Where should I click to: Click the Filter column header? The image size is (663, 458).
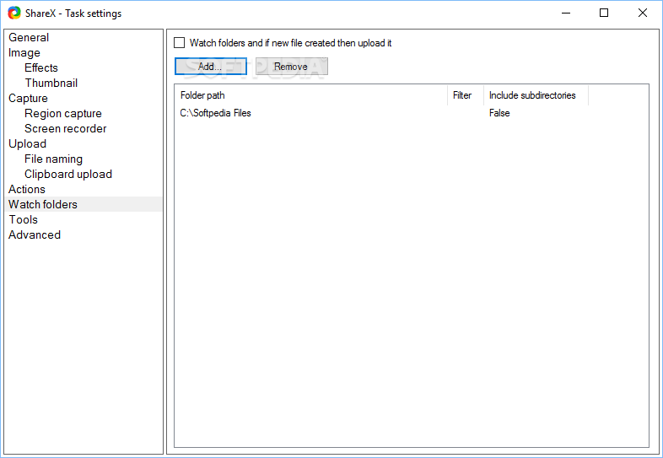point(466,95)
